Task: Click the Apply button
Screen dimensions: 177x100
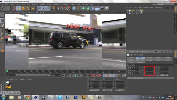Action: [x=120, y=91]
